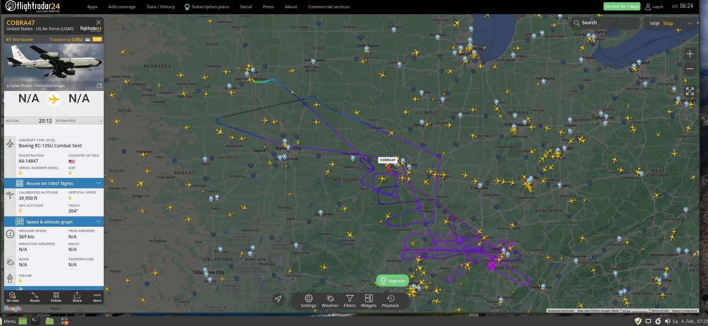The width and height of the screenshot is (708, 326).
Task: Open the Weather layer options
Action: pyautogui.click(x=330, y=301)
